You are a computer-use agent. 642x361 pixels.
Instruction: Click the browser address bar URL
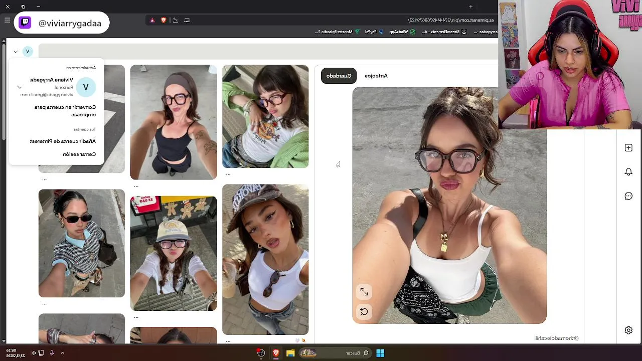point(450,20)
